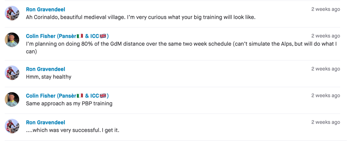349x141 pixels.
Task: Click the timestamp on the GdM distance comment
Action: [x=325, y=36]
